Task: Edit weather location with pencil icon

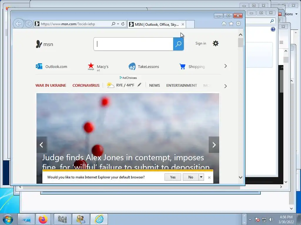Action: (139, 85)
